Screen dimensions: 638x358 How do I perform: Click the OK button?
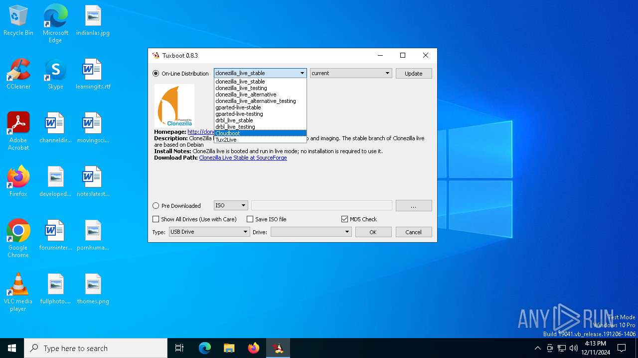click(x=373, y=232)
